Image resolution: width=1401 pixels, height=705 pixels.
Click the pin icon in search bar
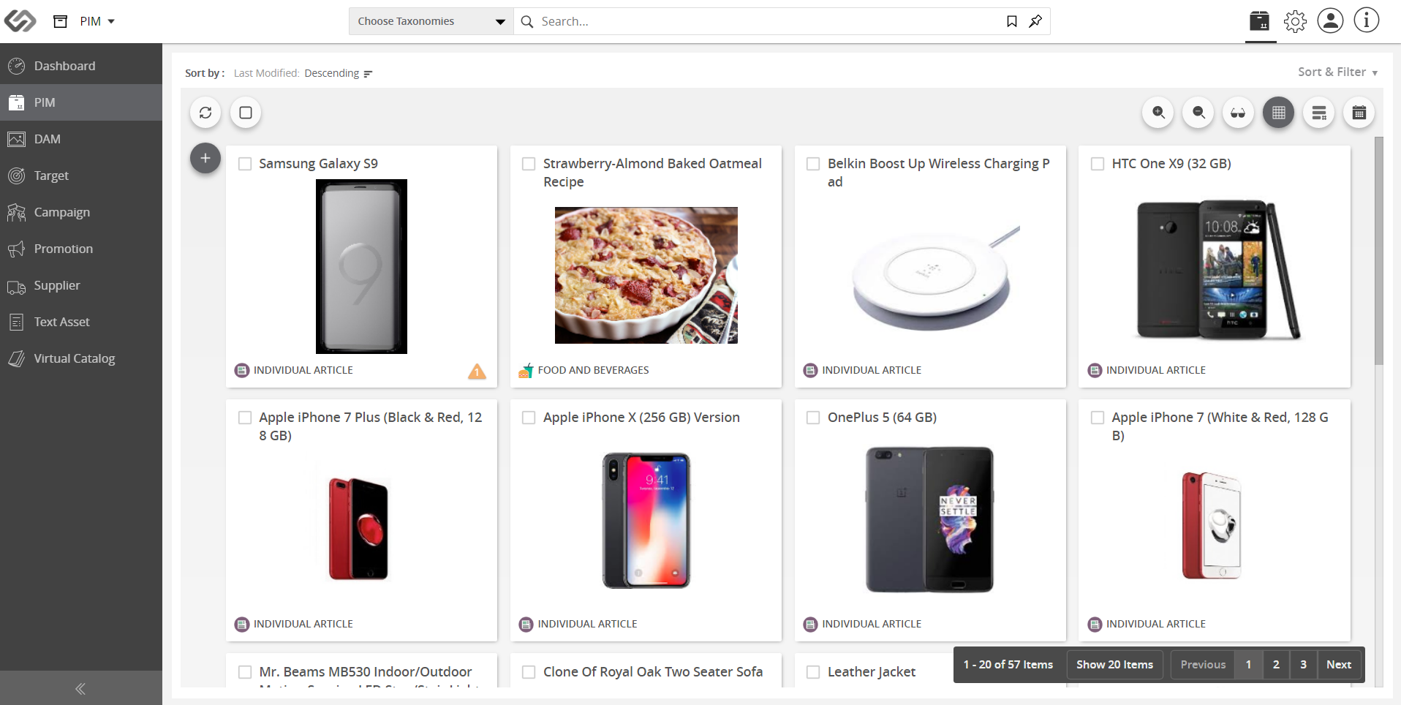(x=1035, y=21)
